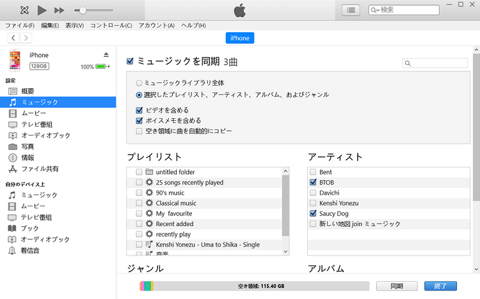
Task: Toggle ボイスメモを含める checkbox
Action: [140, 121]
